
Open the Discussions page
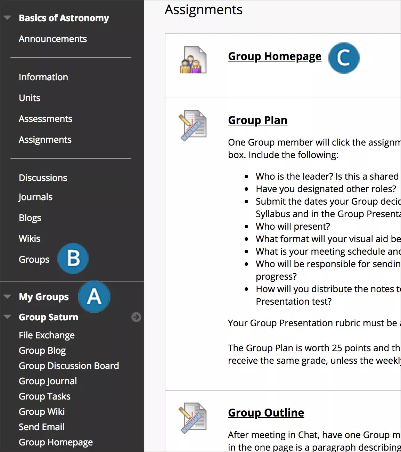click(43, 178)
